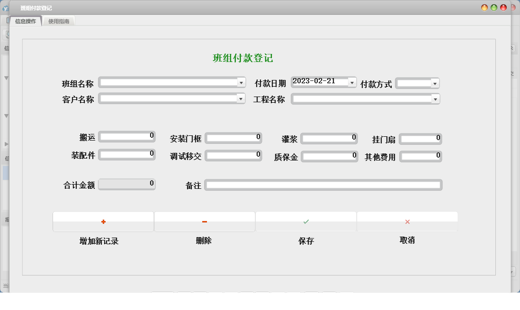Click the green checkmark icon above 保存

coord(306,221)
